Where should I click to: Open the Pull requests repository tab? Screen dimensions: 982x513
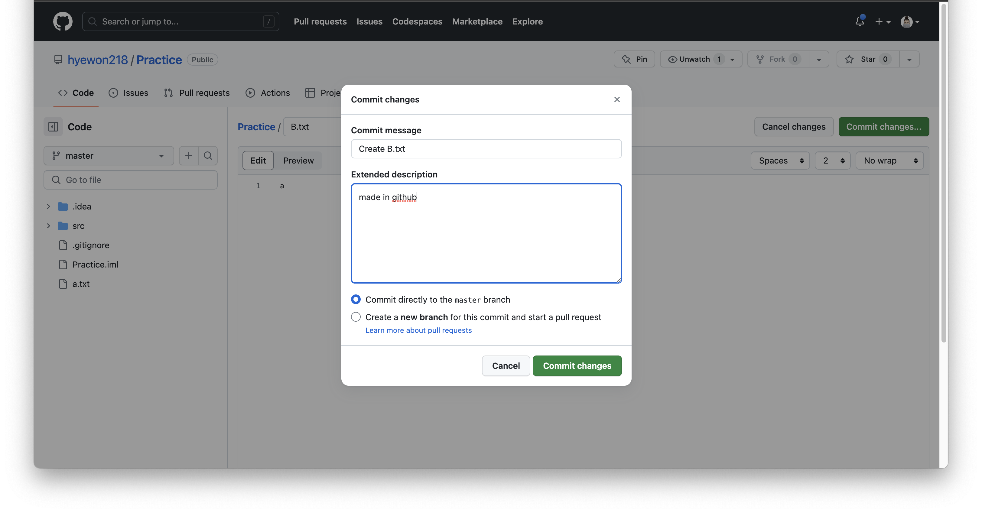tap(197, 93)
